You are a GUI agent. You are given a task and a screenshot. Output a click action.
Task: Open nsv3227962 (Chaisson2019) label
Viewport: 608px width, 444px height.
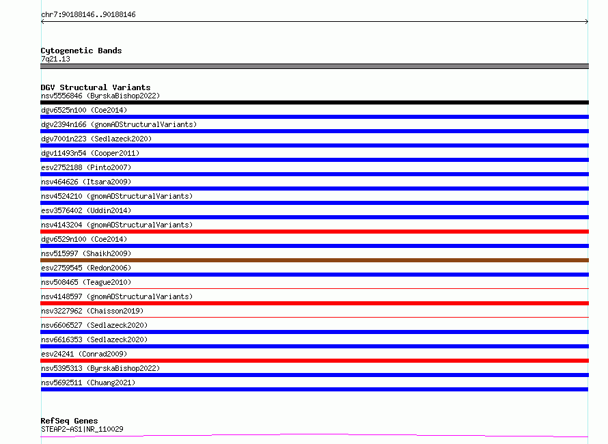click(x=92, y=311)
